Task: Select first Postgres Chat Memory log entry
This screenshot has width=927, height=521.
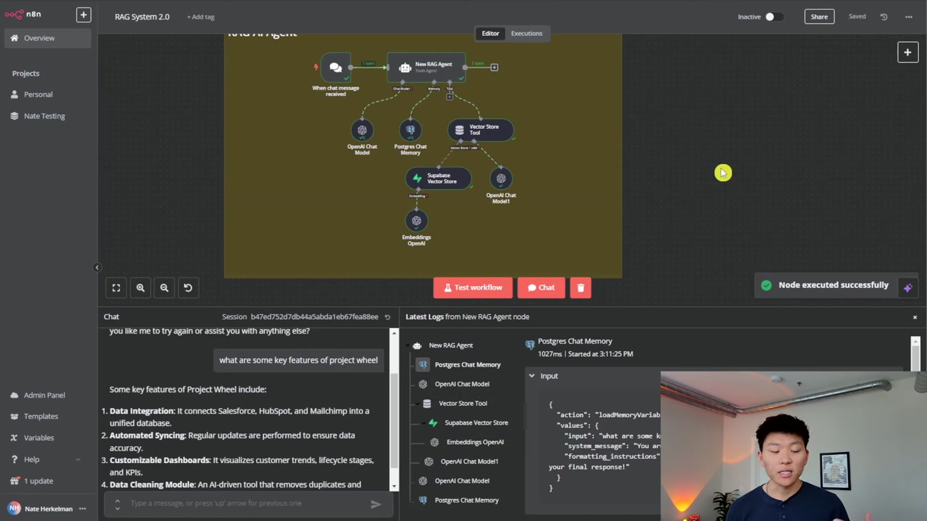Action: 467,365
